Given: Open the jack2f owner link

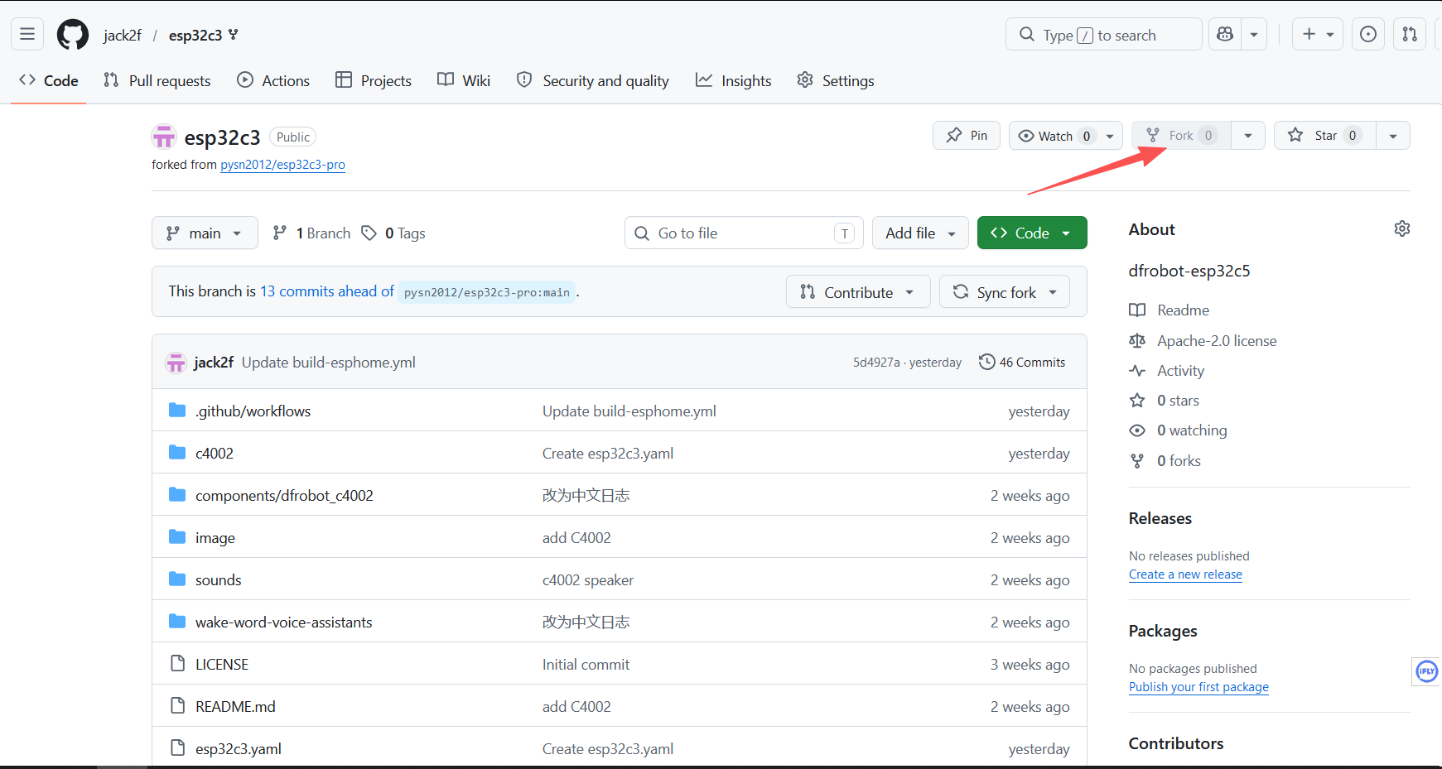Looking at the screenshot, I should coord(123,35).
